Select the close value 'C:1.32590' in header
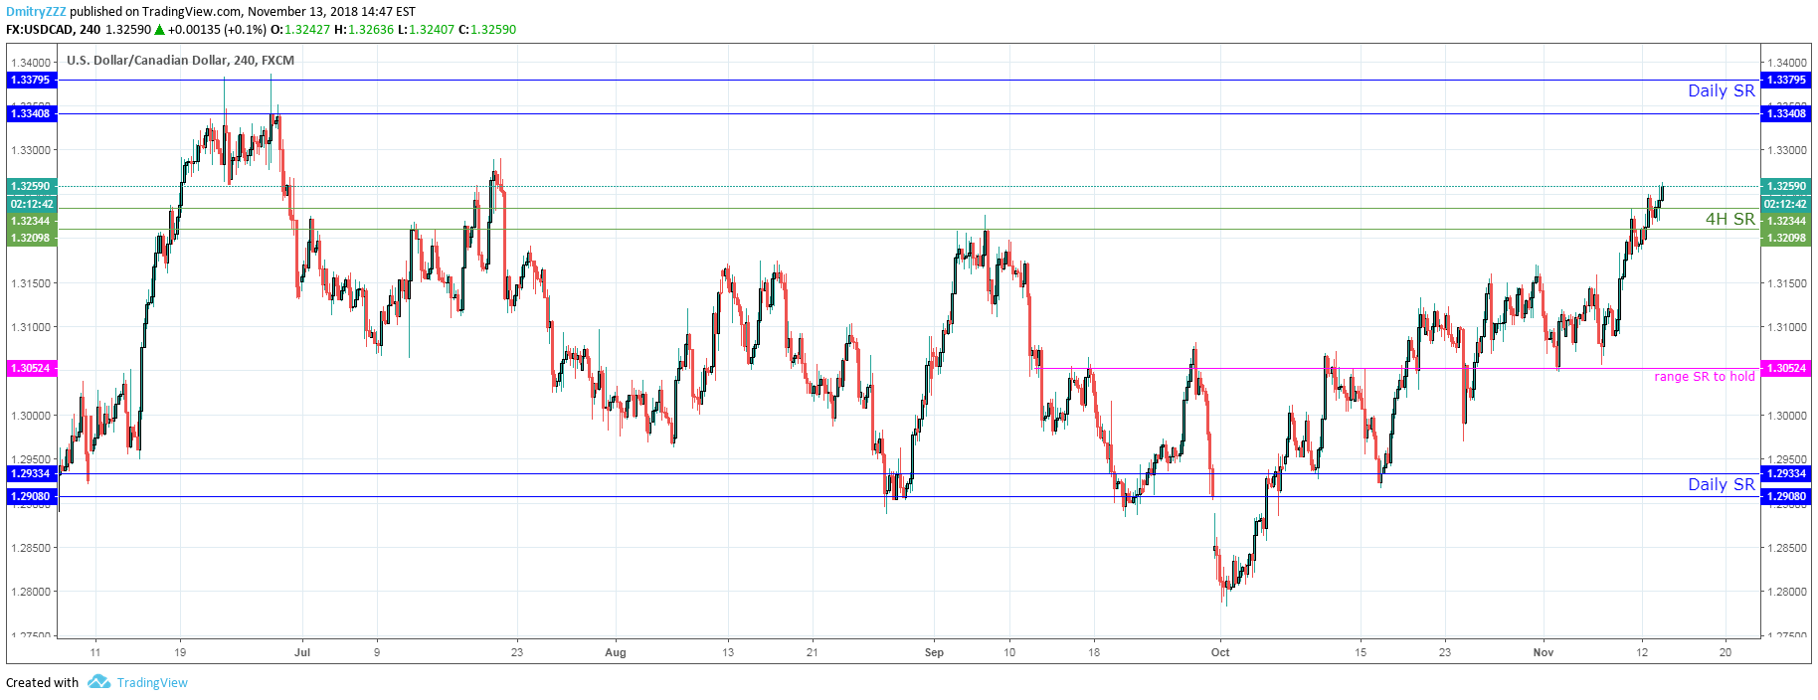 coord(487,30)
